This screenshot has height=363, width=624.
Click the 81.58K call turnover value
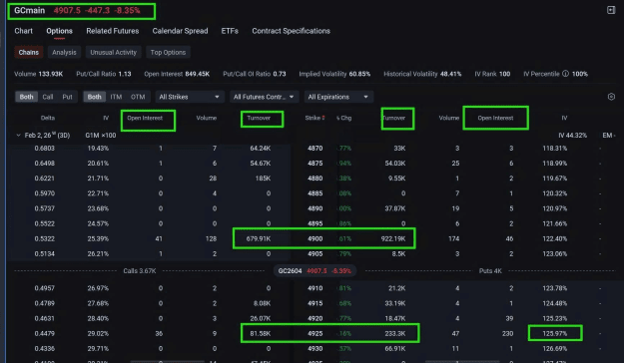(x=261, y=333)
